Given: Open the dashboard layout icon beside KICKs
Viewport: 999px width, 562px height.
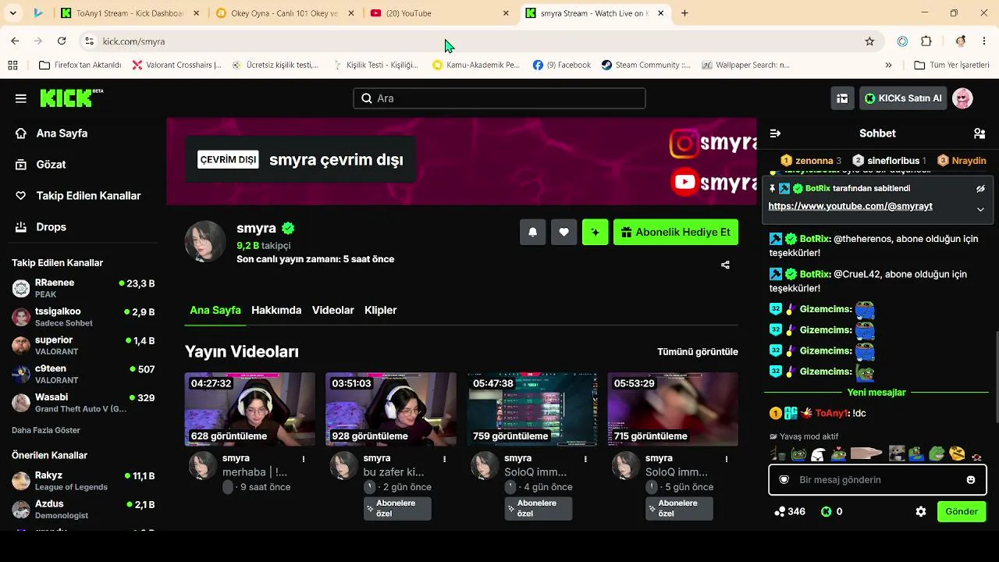Looking at the screenshot, I should 842,98.
